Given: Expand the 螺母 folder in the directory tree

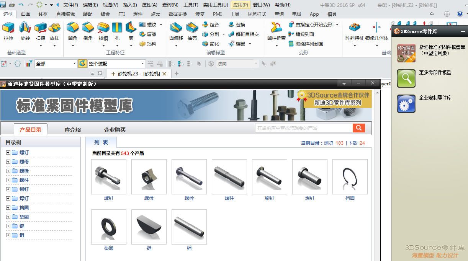Looking at the screenshot, I should point(8,161).
